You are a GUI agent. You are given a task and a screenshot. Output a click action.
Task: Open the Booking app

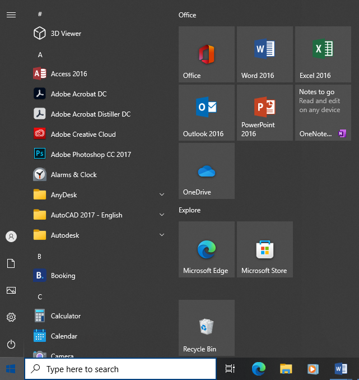98,275
